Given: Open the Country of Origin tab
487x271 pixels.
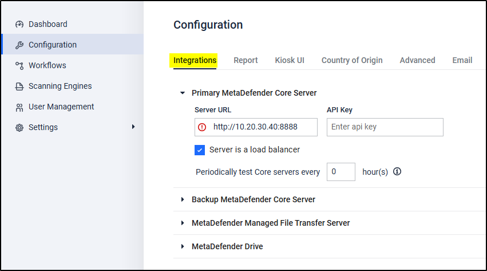Looking at the screenshot, I should tap(352, 60).
